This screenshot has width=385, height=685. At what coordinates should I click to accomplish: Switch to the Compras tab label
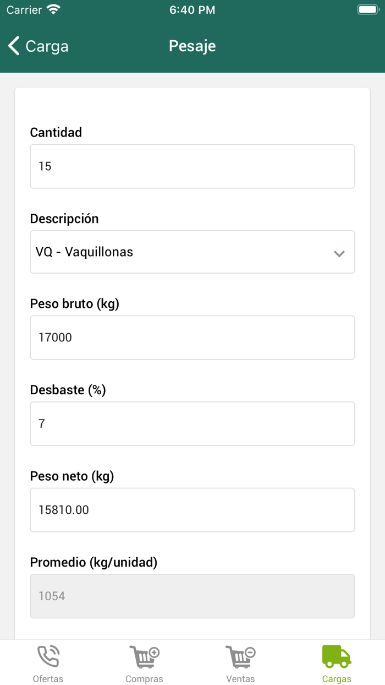click(144, 679)
